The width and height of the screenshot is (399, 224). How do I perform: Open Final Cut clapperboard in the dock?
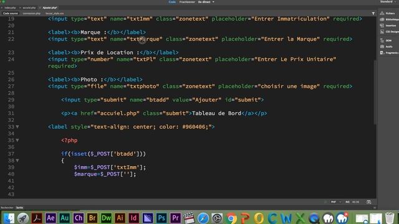pyautogui.click(x=189, y=218)
